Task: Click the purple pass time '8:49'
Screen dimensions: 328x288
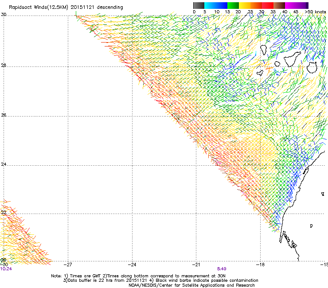Action: [222, 269]
